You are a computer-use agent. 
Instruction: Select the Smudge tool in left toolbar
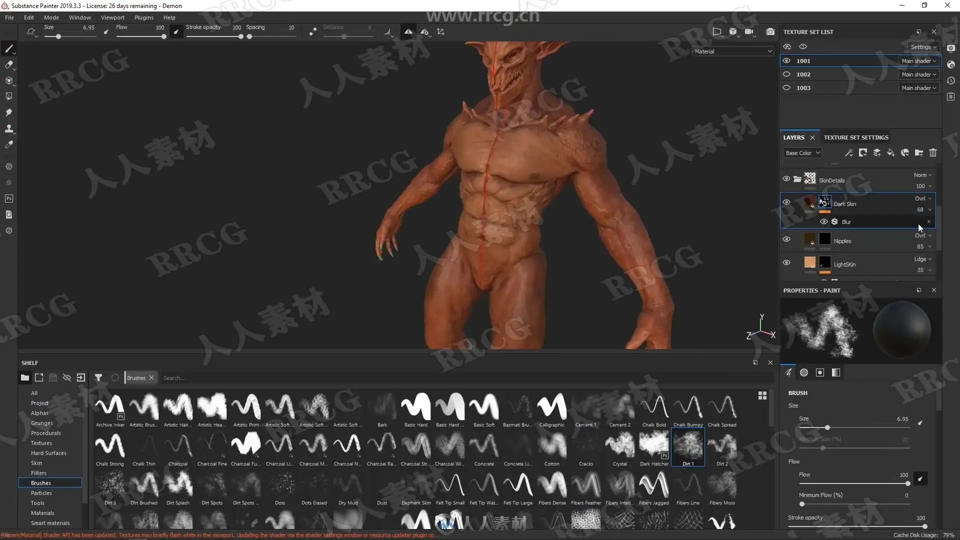8,112
